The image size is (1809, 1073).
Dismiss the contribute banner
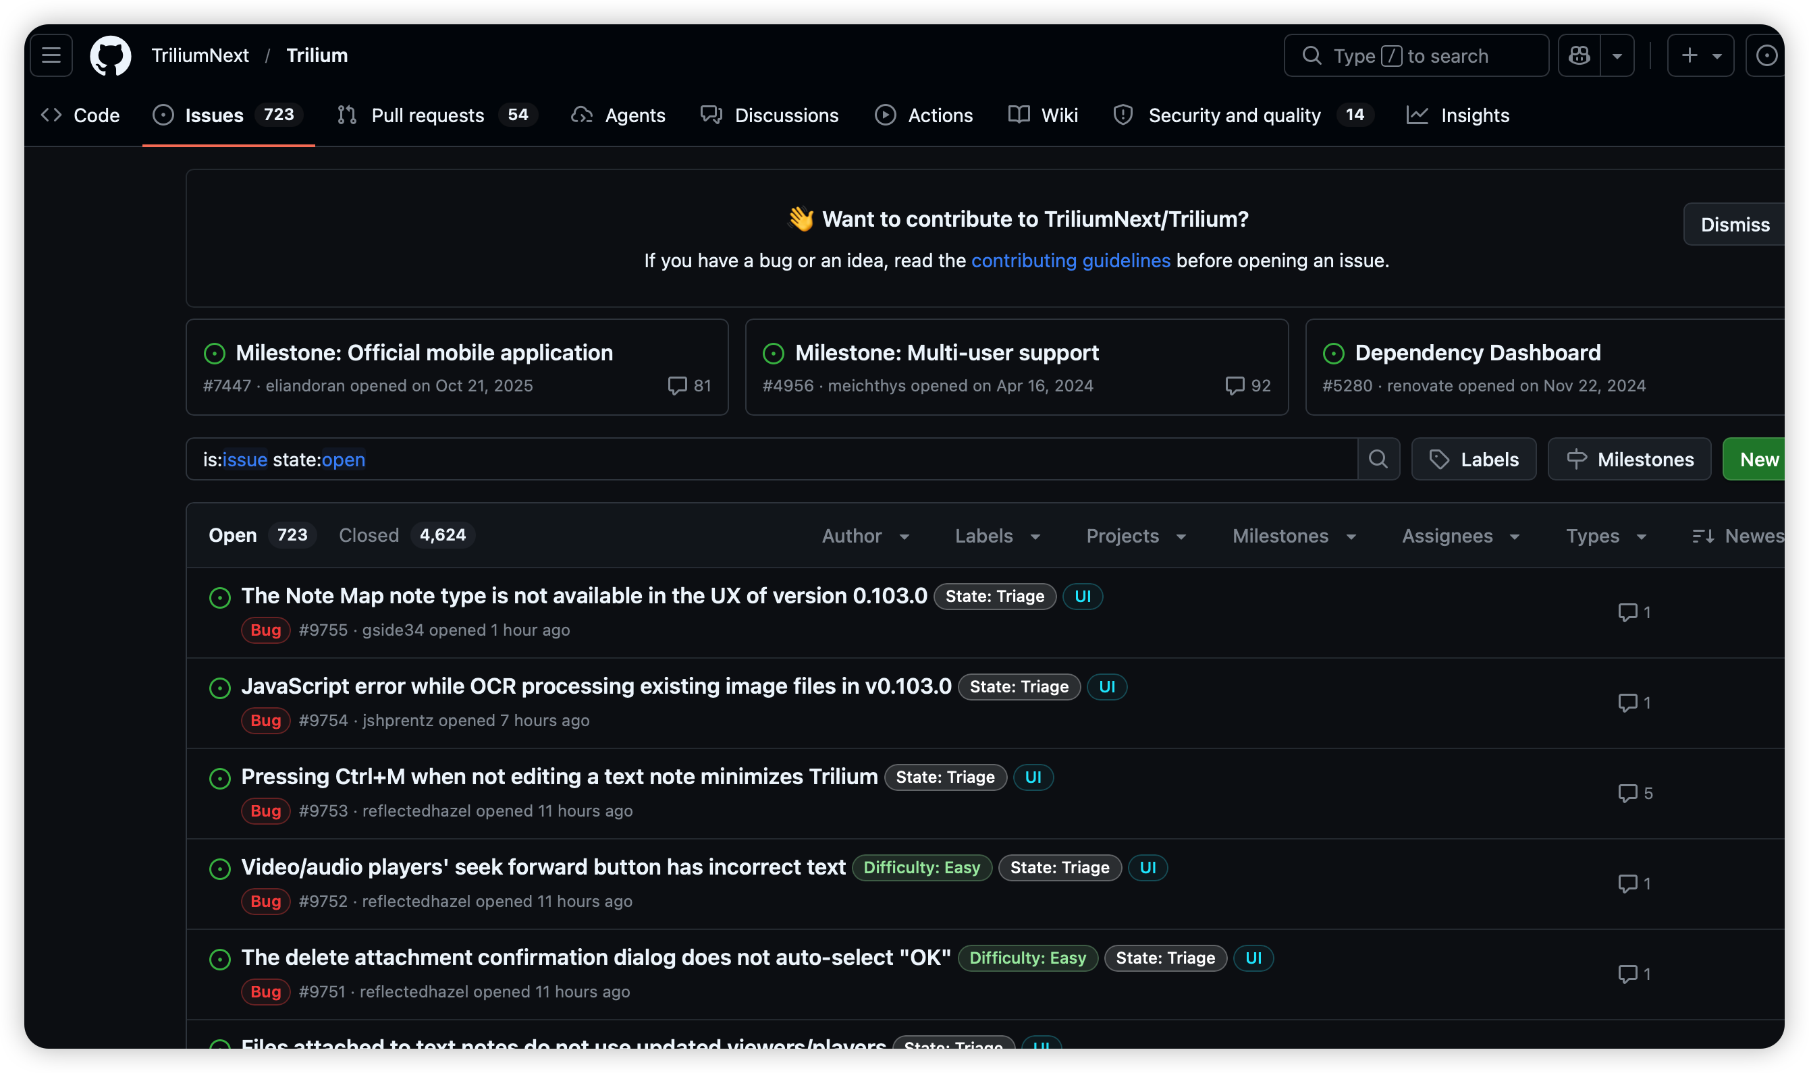click(1735, 224)
